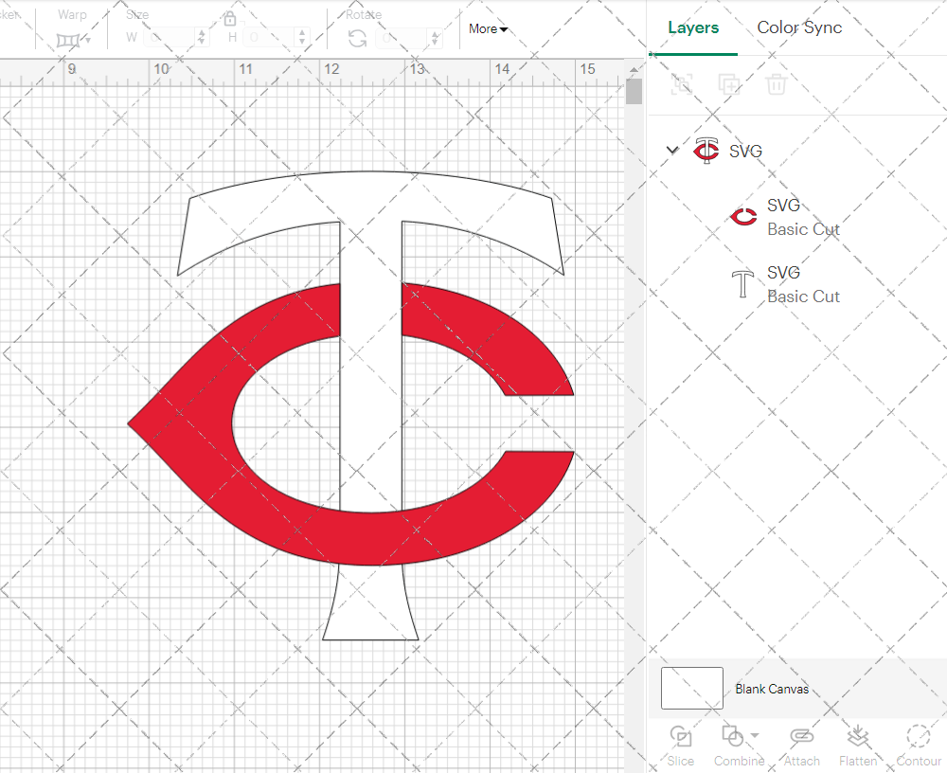The image size is (947, 773).
Task: Click the Slice tool
Action: coord(681,746)
